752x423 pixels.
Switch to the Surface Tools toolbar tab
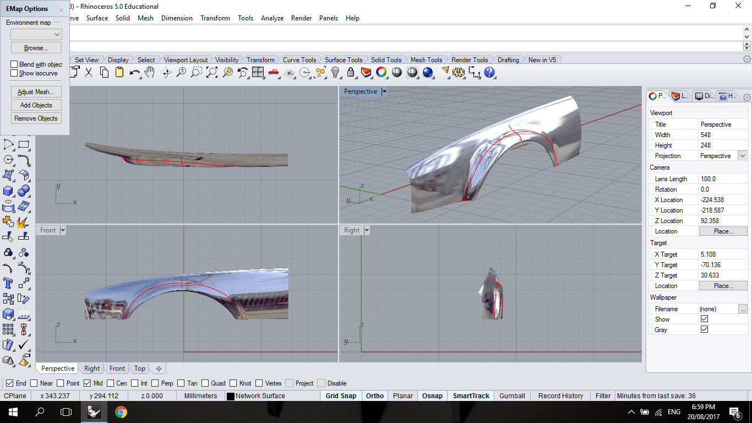click(x=344, y=60)
